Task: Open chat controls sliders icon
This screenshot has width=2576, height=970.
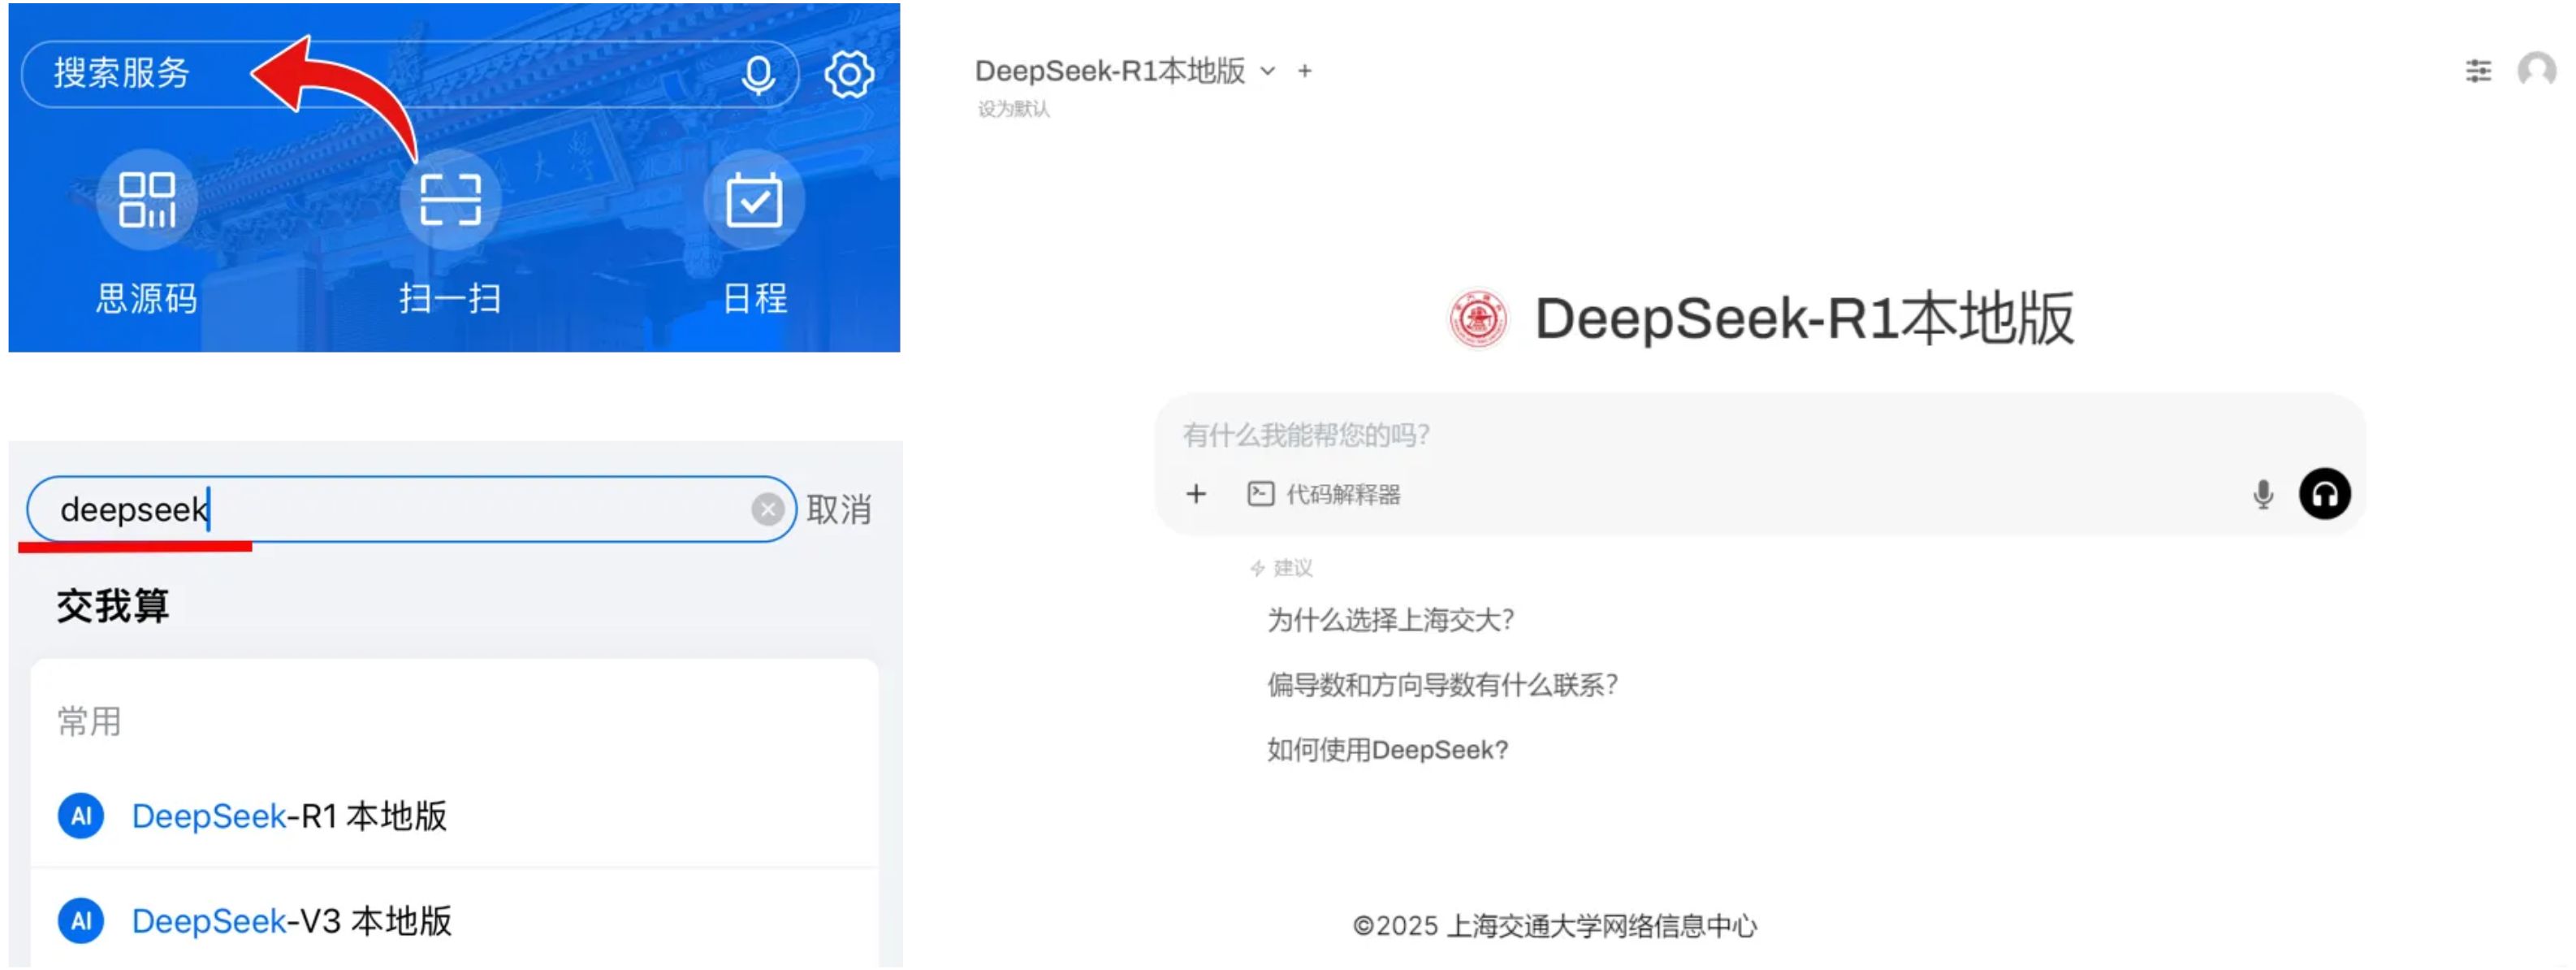Action: coord(2478,71)
